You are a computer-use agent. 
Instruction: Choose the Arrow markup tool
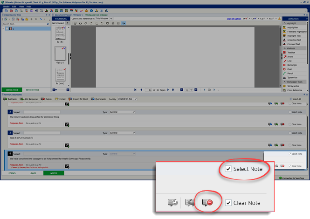(291, 56)
